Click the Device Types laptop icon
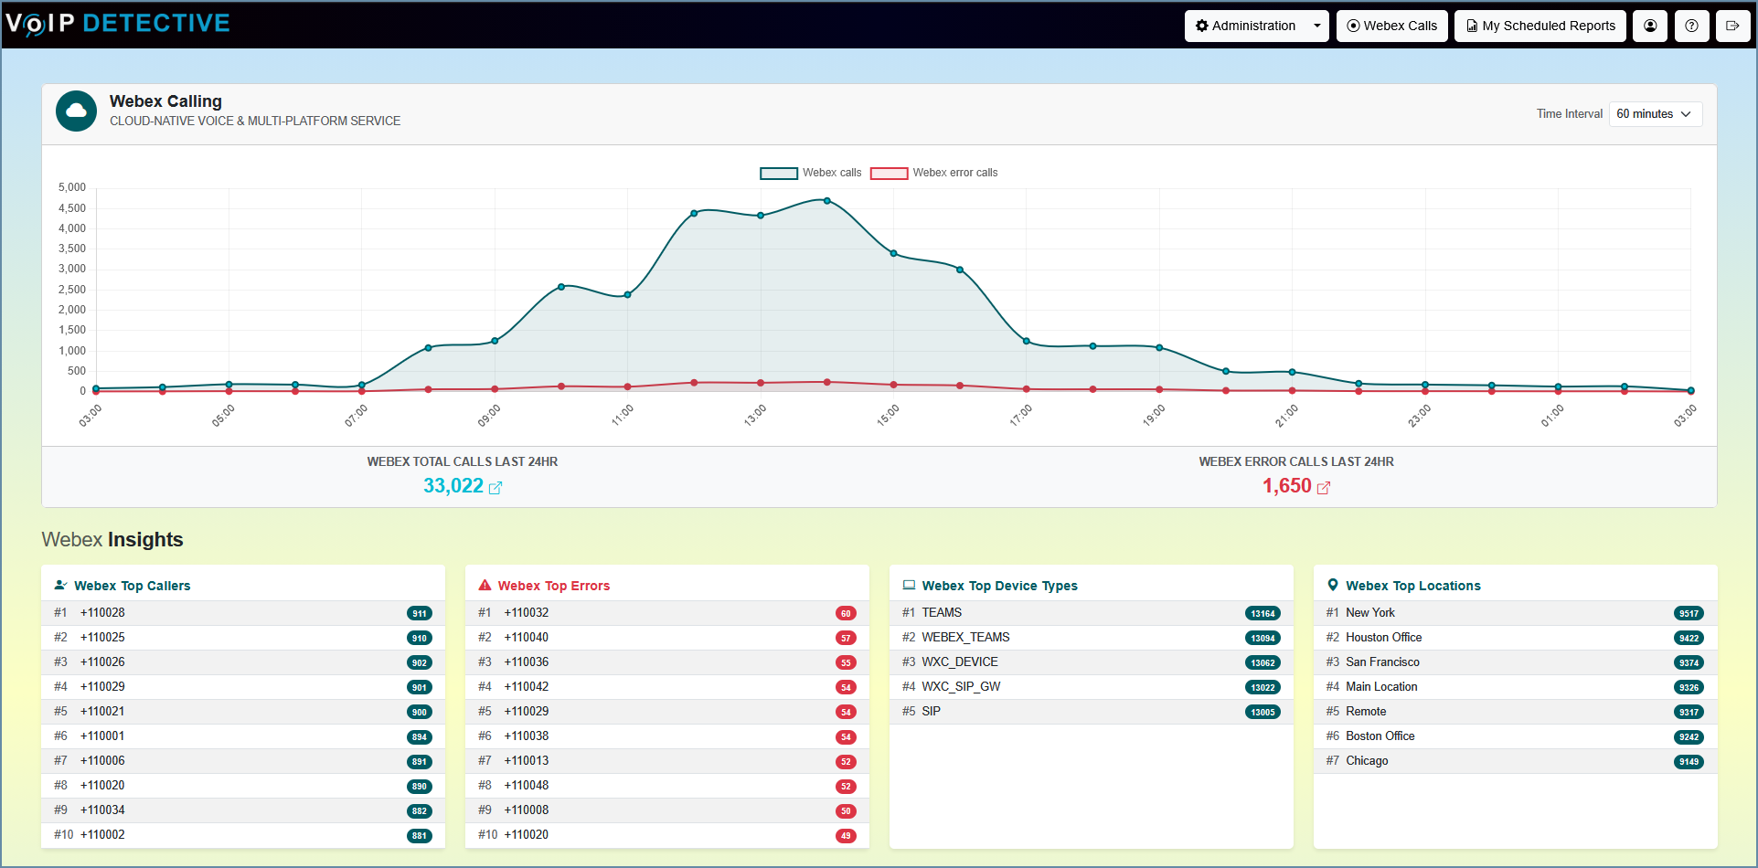 coord(909,586)
